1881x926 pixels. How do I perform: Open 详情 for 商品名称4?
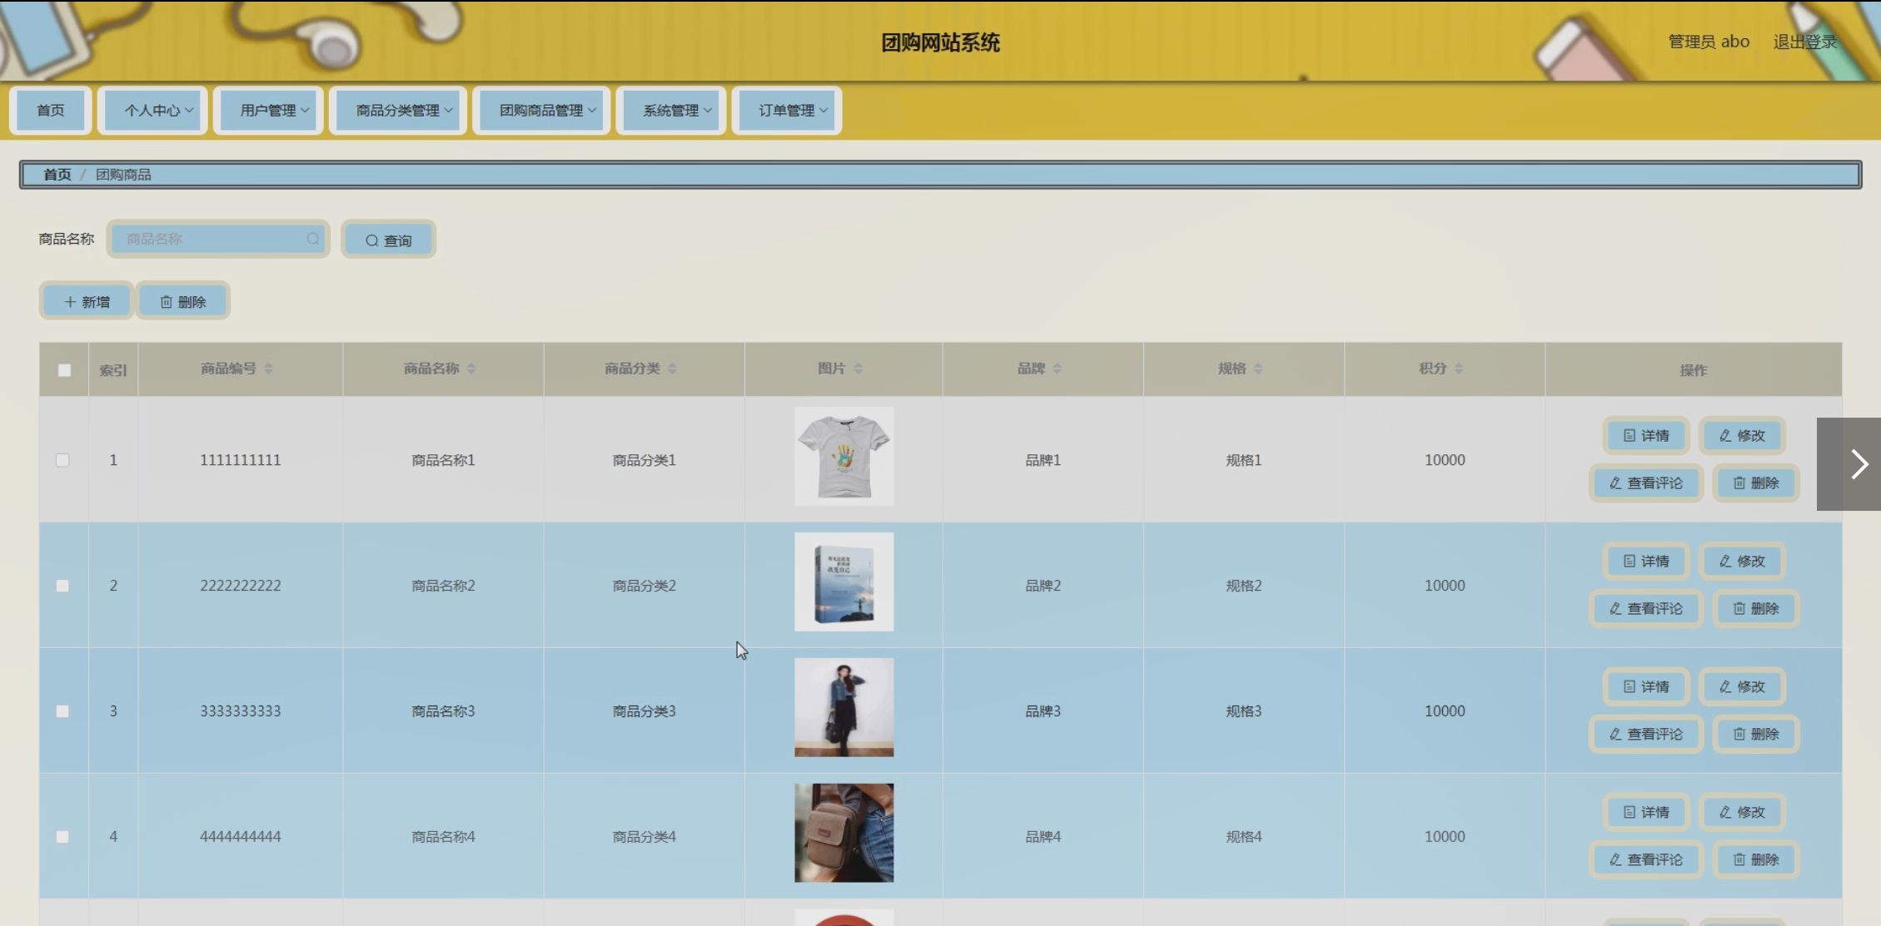click(x=1646, y=812)
